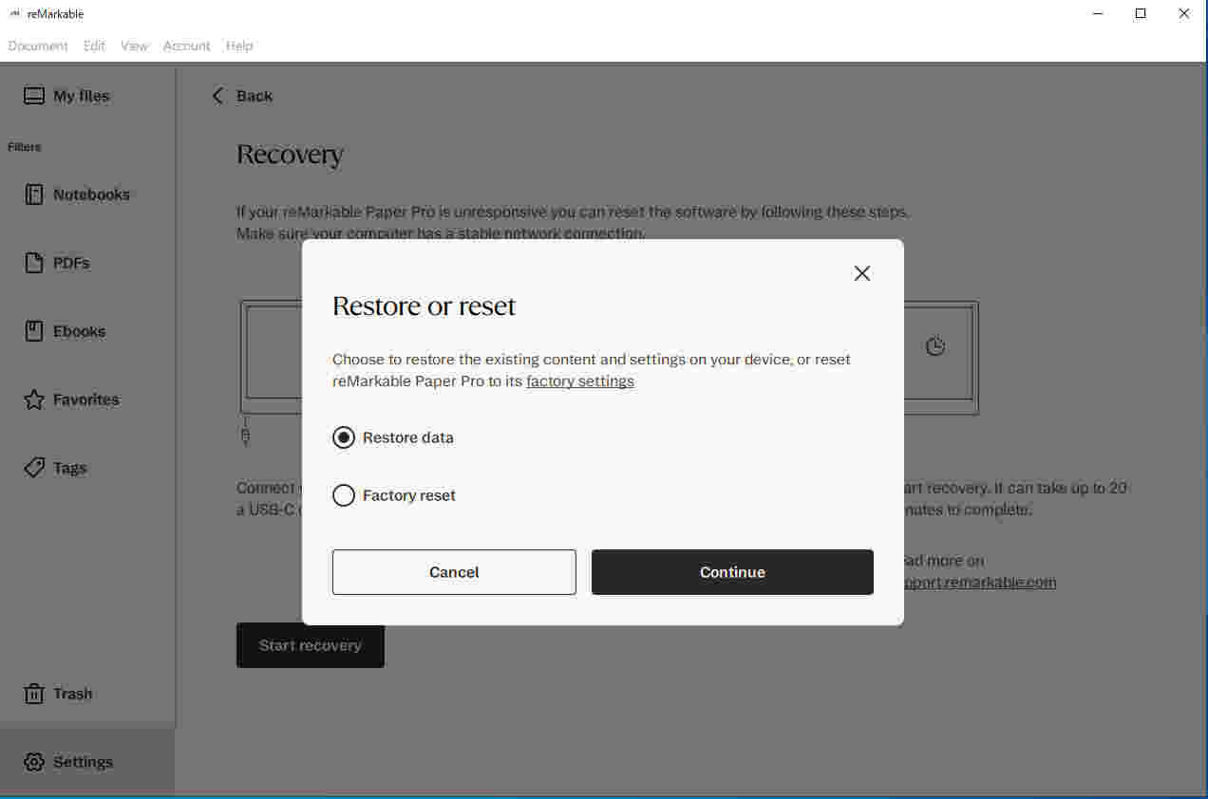Select the Notebooks filter icon
This screenshot has height=799, width=1208.
(x=34, y=195)
